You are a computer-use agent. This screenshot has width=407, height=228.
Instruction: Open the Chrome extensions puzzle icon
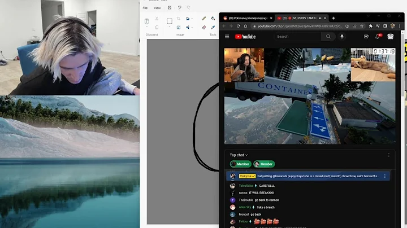[x=371, y=26]
